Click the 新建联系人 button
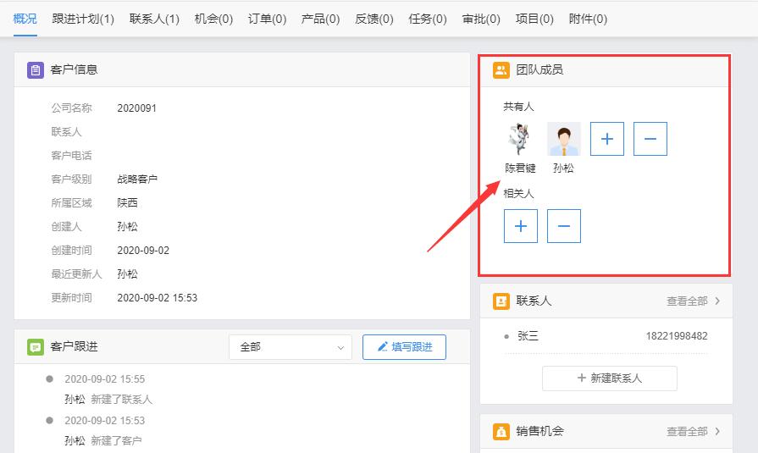 pos(610,378)
